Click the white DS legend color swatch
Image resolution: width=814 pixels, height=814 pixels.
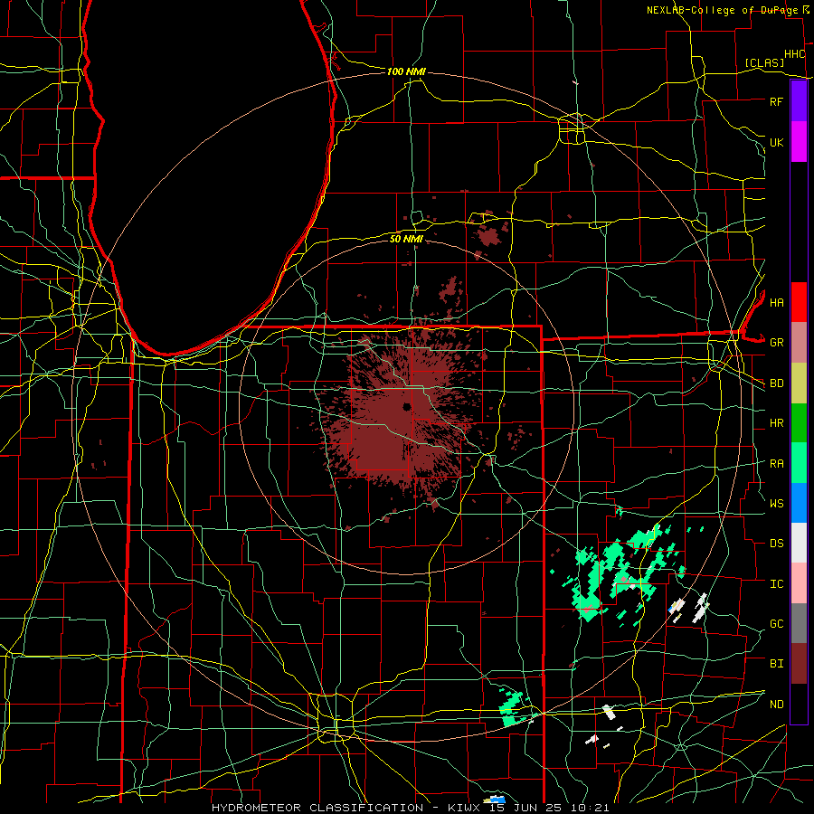pyautogui.click(x=799, y=543)
